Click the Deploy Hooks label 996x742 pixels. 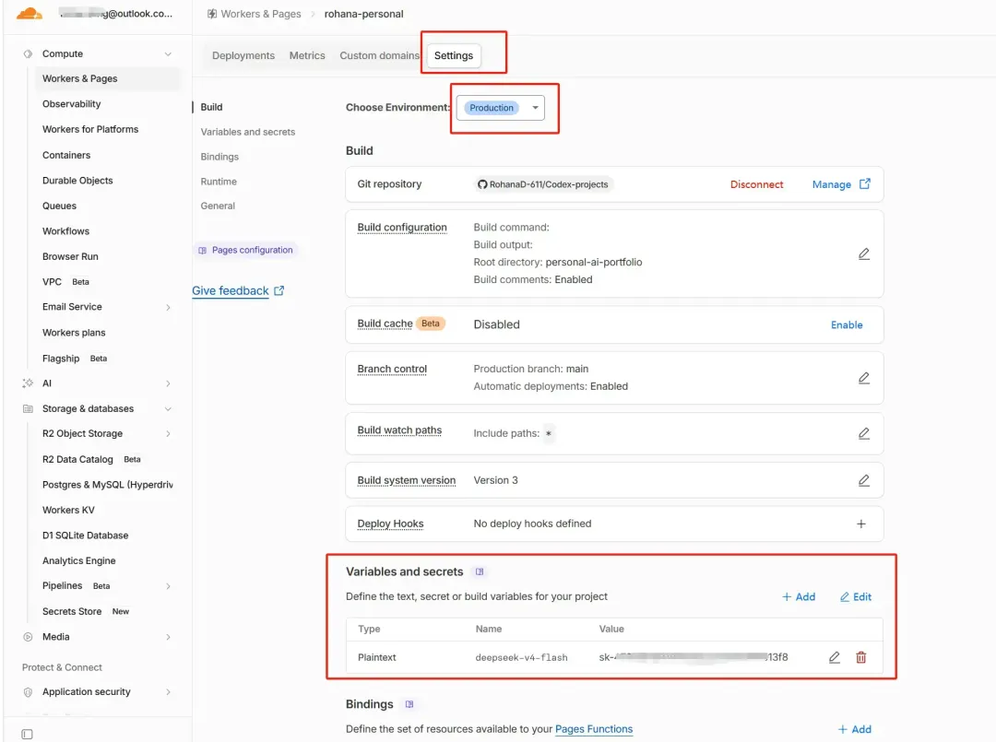(391, 524)
